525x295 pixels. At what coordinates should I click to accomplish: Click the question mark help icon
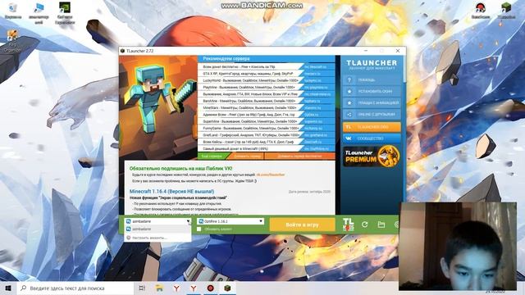(x=349, y=80)
